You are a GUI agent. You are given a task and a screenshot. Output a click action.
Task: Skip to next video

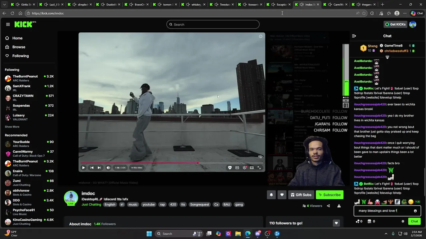click(x=99, y=168)
